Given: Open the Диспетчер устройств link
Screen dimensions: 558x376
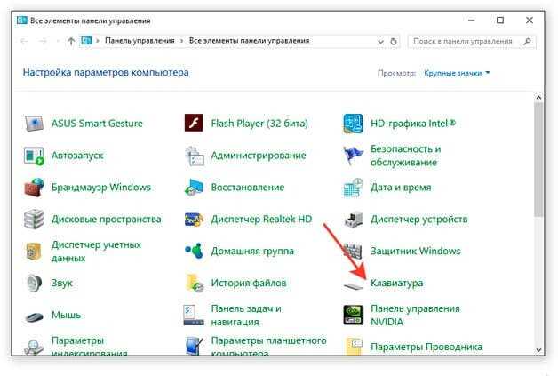Looking at the screenshot, I should tap(418, 220).
